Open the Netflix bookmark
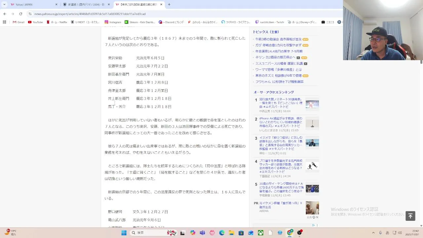The image size is (423, 238). pyautogui.click(x=57, y=22)
